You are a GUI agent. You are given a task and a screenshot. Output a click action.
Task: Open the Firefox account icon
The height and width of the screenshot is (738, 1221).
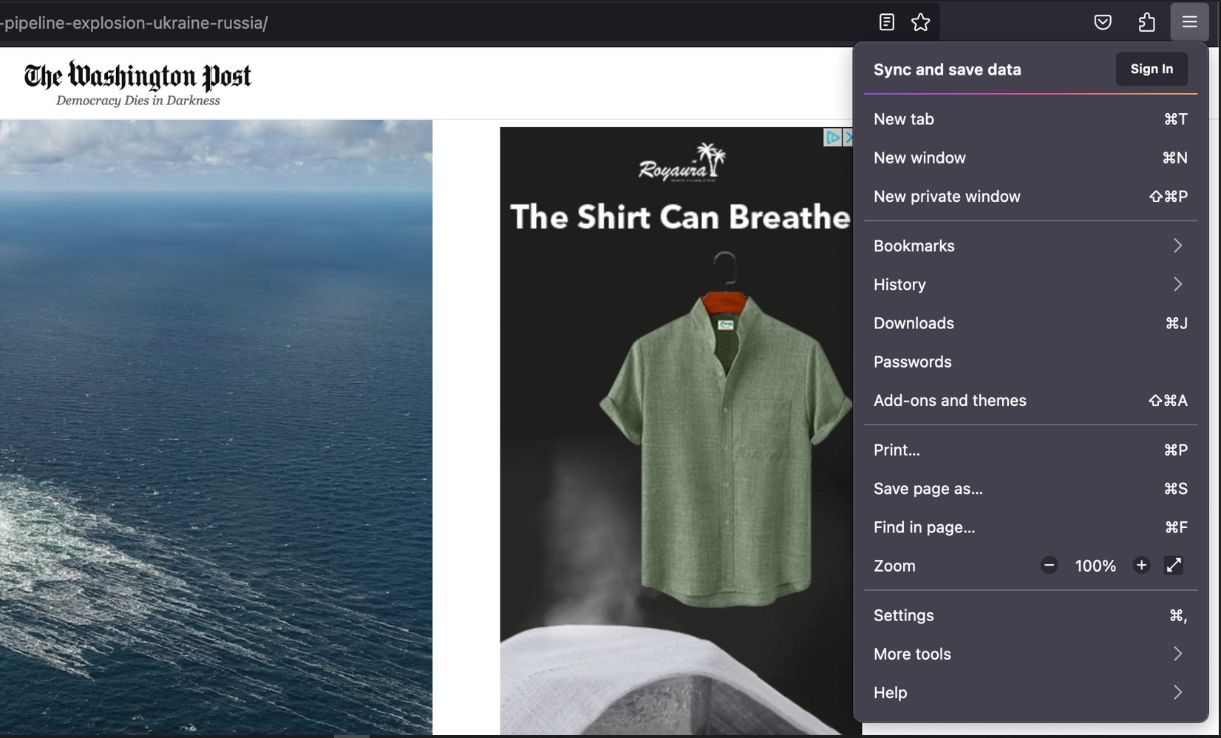1146,22
